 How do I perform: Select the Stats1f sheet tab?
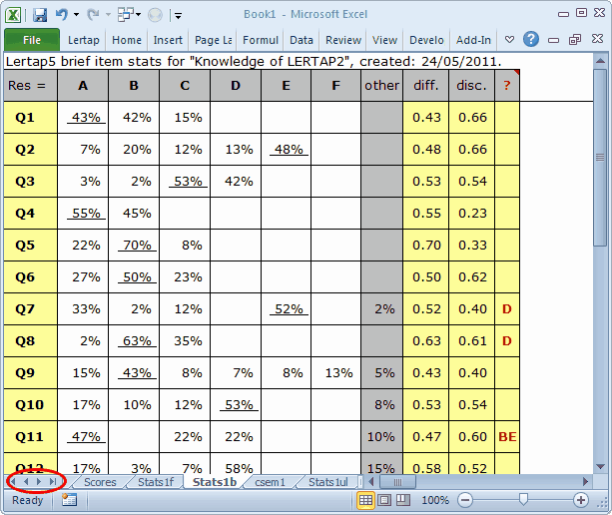(156, 482)
